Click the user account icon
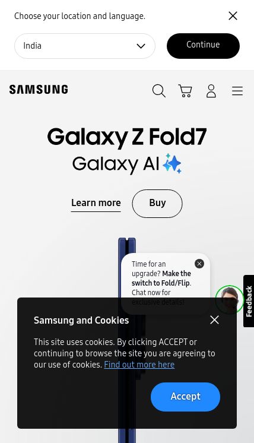Image resolution: width=254 pixels, height=443 pixels. 211,91
